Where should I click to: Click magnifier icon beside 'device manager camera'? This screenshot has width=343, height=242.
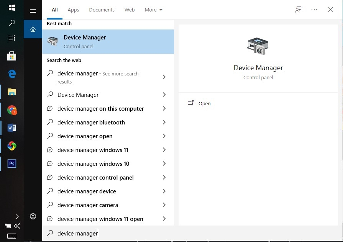[x=50, y=204]
